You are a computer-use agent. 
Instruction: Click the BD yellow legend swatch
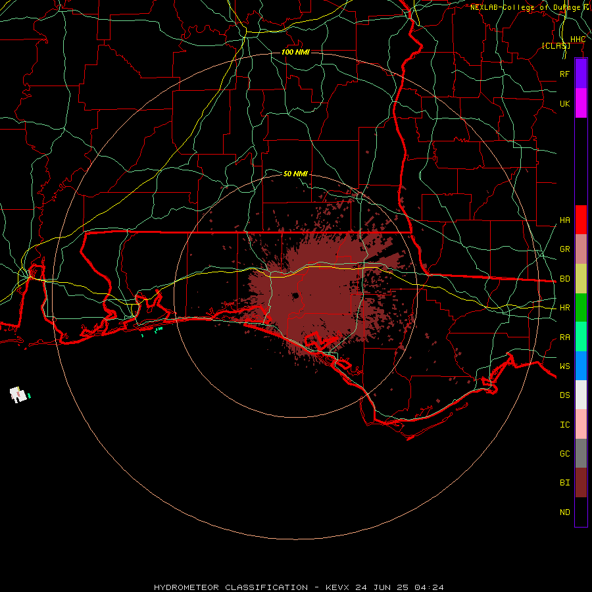[x=581, y=278]
